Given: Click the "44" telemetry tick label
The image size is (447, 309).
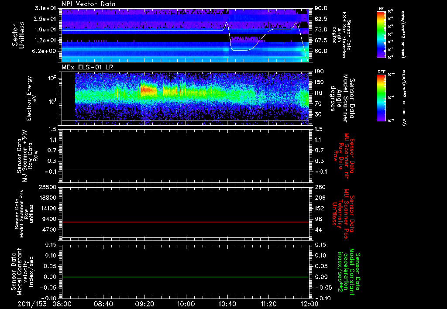Looking at the screenshot, I should [x=318, y=230].
